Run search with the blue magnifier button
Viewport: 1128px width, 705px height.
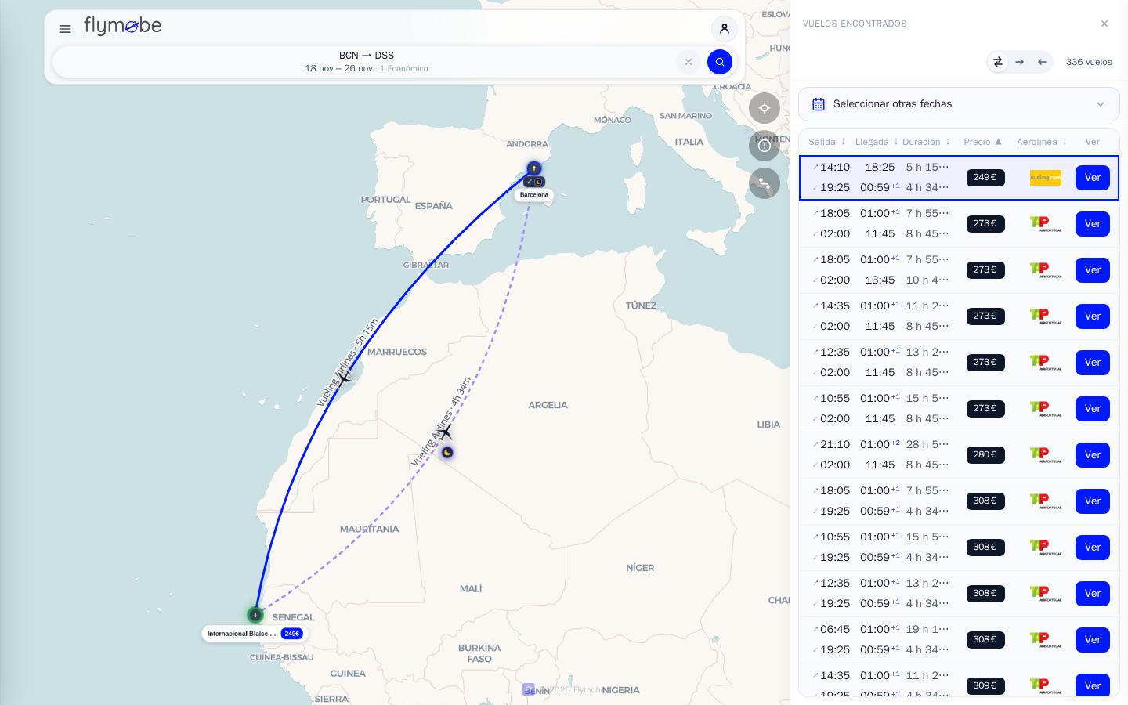720,62
